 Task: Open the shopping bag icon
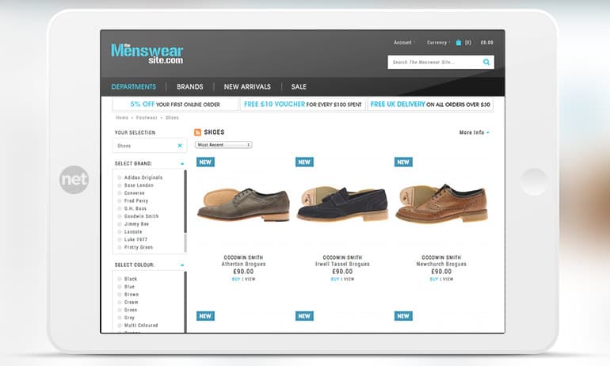click(x=459, y=43)
